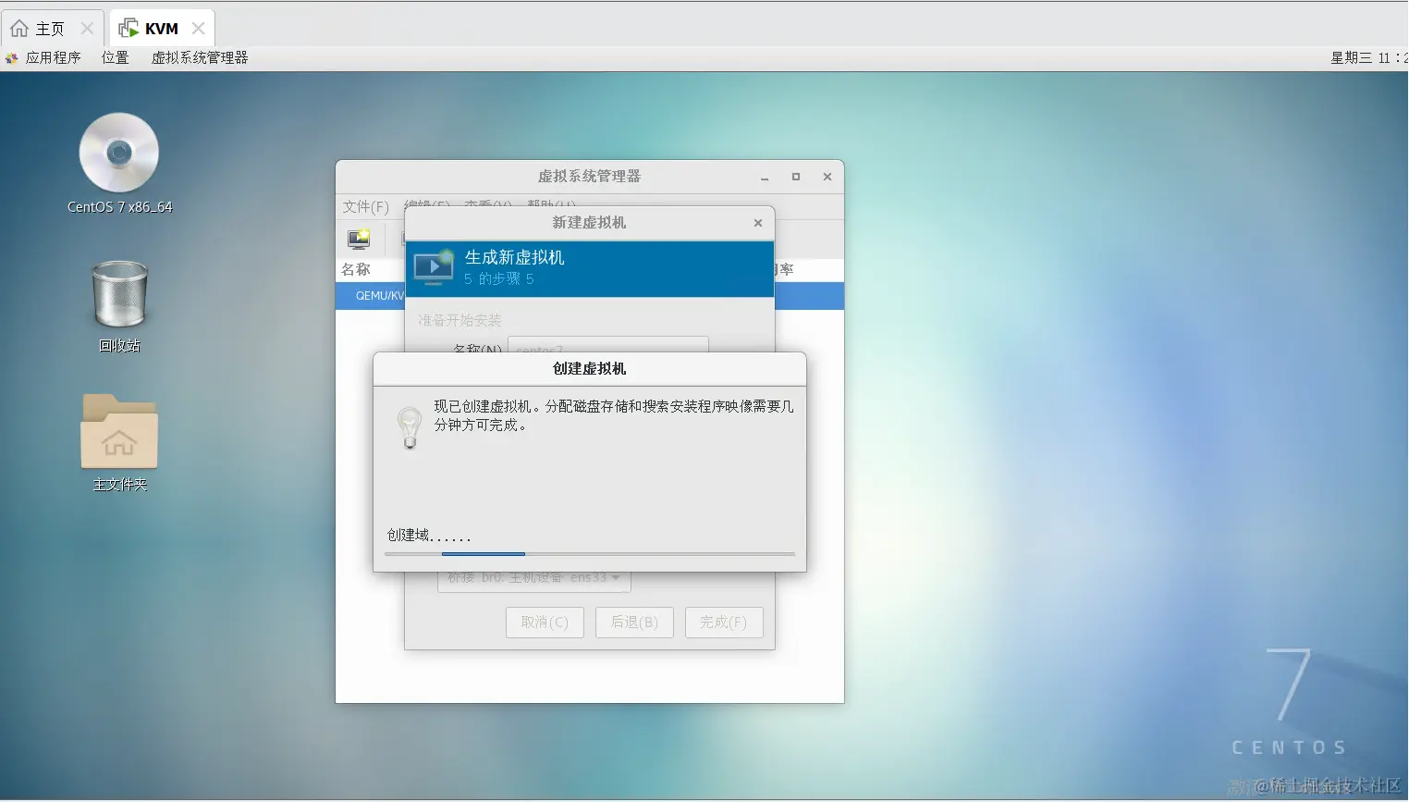Open the 桥接 br0 network dropdown
The height and width of the screenshot is (802, 1409).
click(532, 576)
